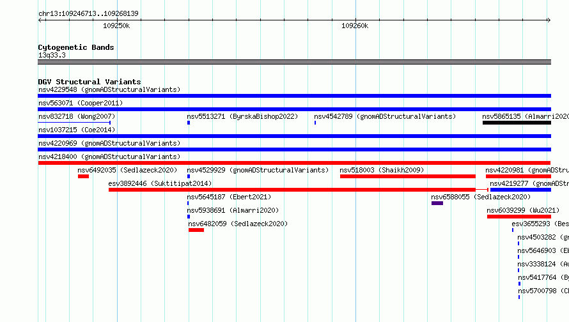
Task: Click the nsv5513271 (ByrskaBishop2022) label
Action: click(x=242, y=116)
